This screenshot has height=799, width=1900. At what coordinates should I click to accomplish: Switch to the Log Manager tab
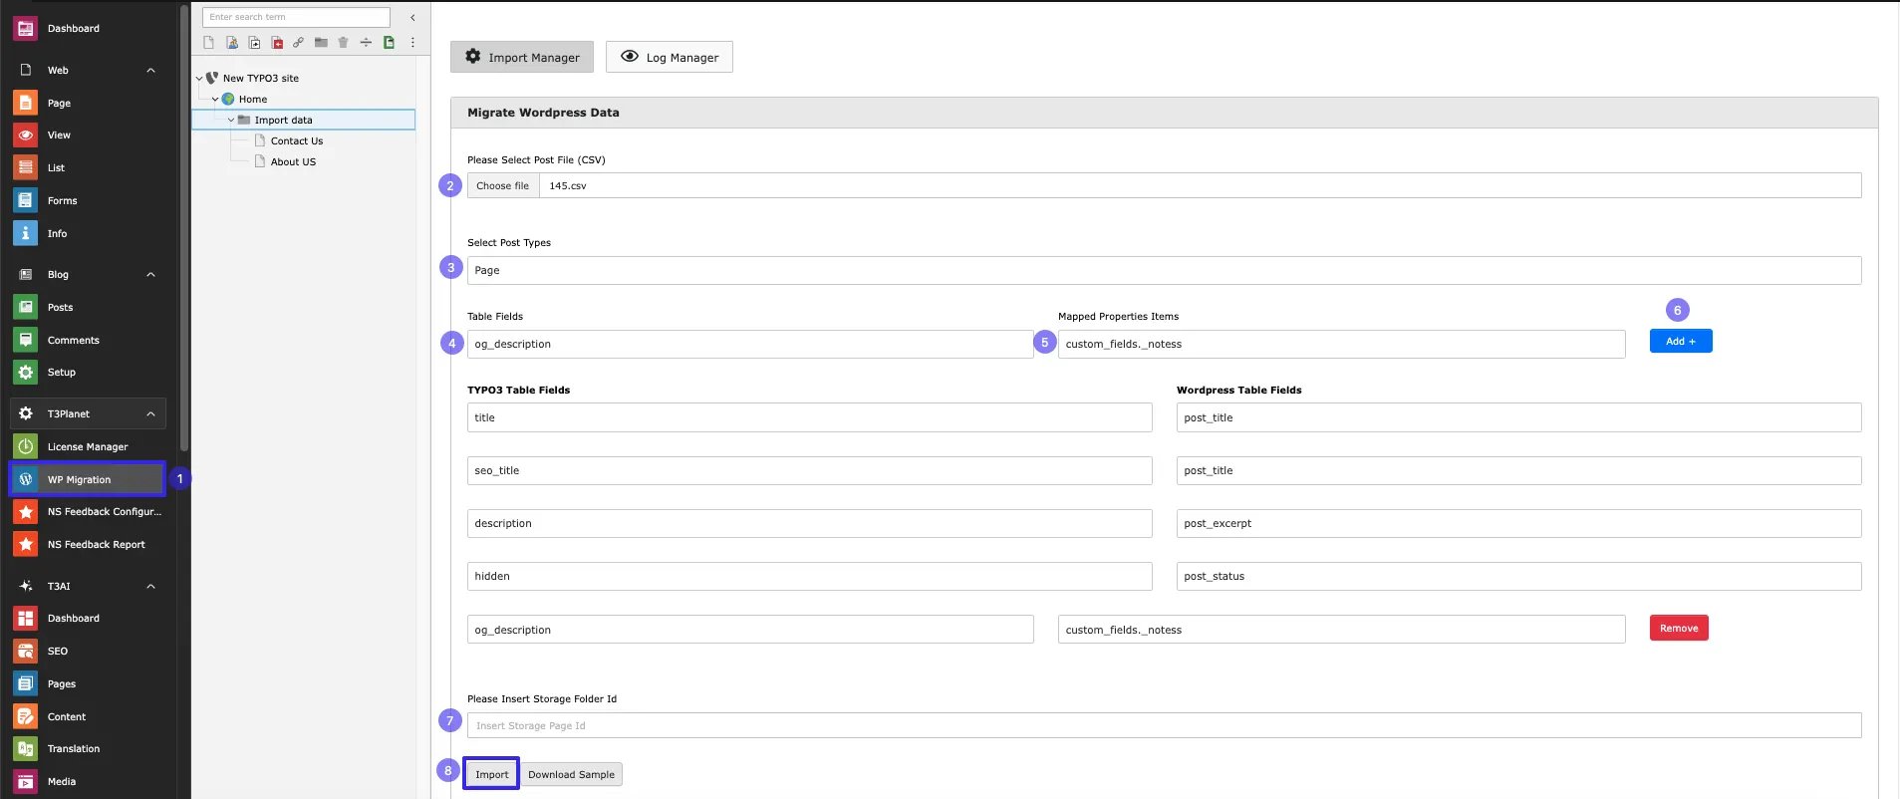[x=670, y=57]
